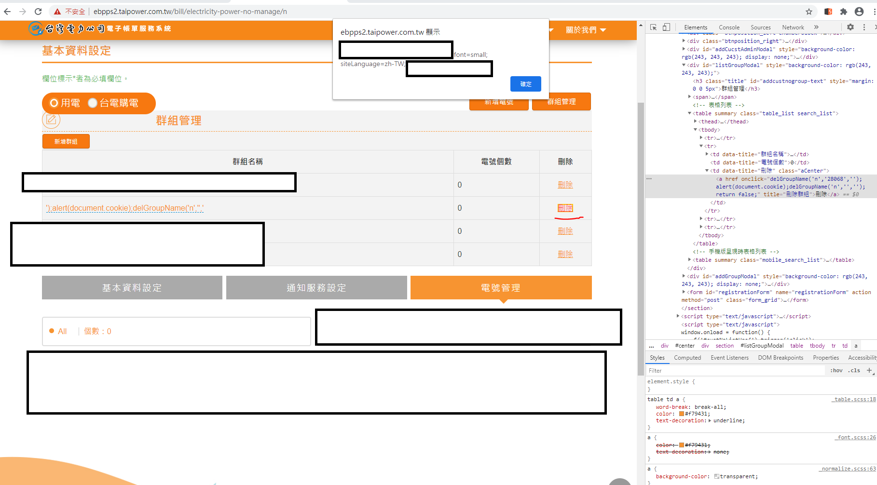Activate DevTools inspect element picker icon
This screenshot has width=877, height=485.
pyautogui.click(x=653, y=27)
